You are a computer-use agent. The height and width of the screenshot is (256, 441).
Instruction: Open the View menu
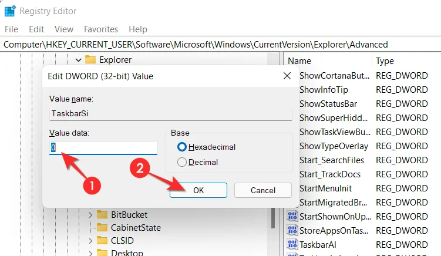tap(64, 29)
